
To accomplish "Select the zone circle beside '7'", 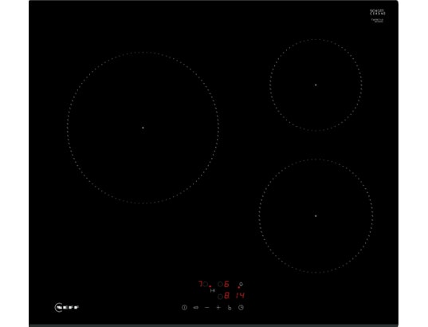I will click(x=206, y=284).
